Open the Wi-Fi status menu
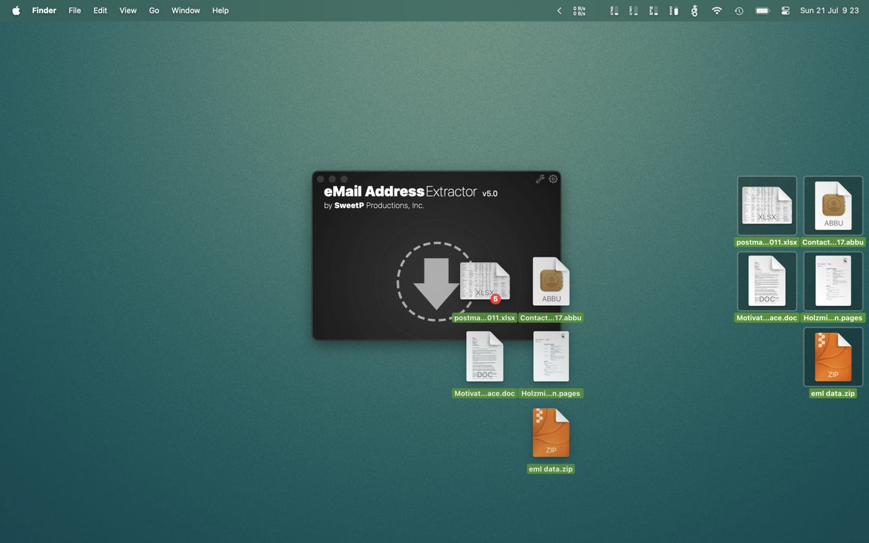 [717, 10]
